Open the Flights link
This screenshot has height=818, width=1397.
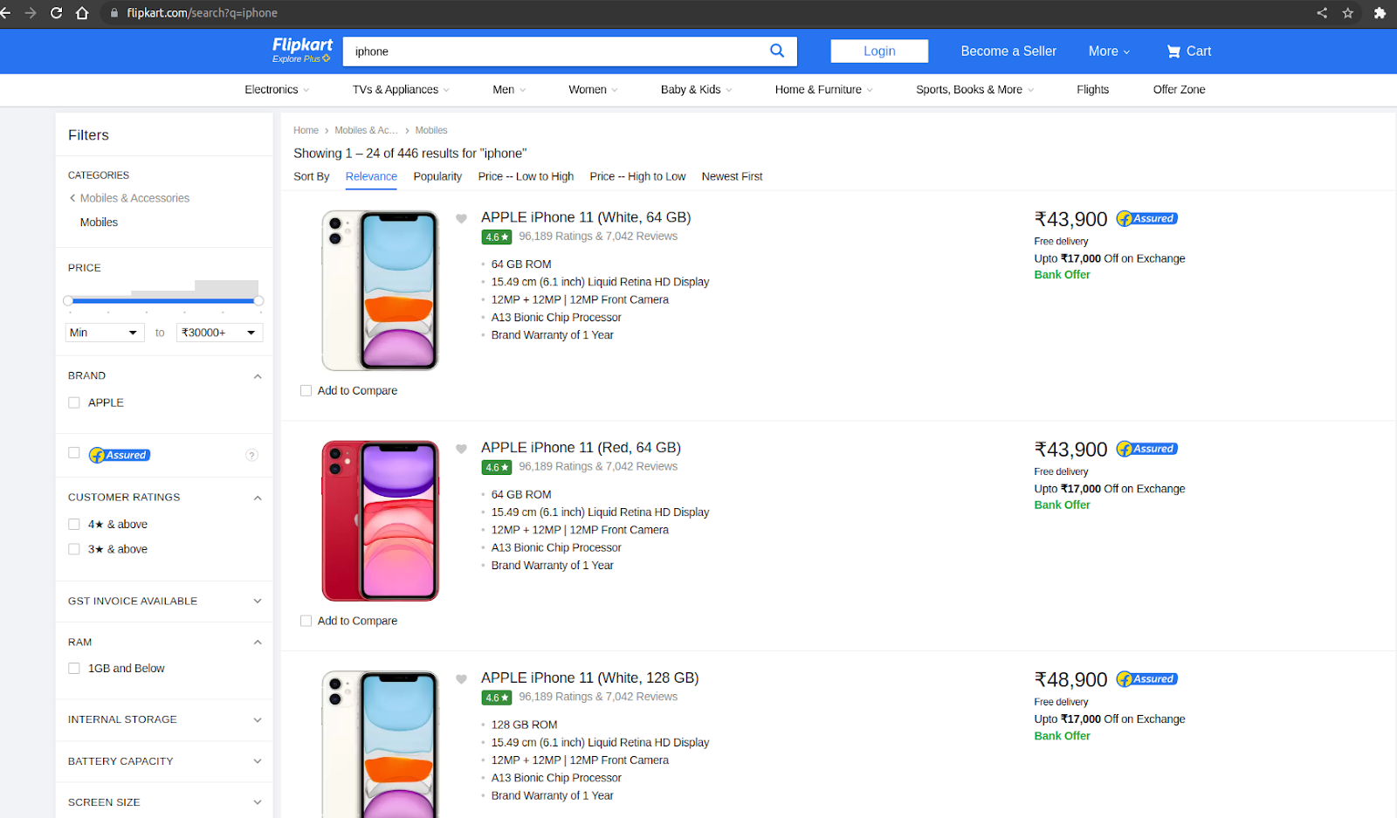click(x=1092, y=90)
